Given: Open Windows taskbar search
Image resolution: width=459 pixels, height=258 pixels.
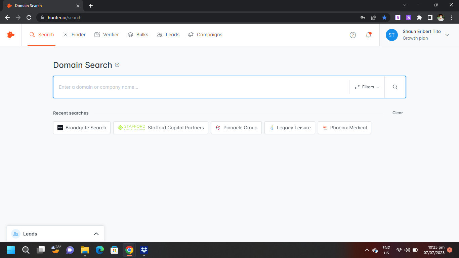Looking at the screenshot, I should point(26,250).
